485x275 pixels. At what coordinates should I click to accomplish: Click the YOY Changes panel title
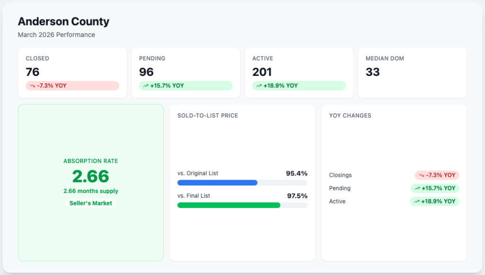[350, 116]
